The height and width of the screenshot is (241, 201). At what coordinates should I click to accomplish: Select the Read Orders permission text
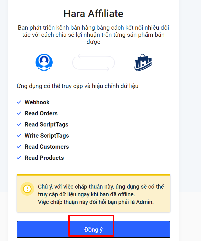point(41,113)
